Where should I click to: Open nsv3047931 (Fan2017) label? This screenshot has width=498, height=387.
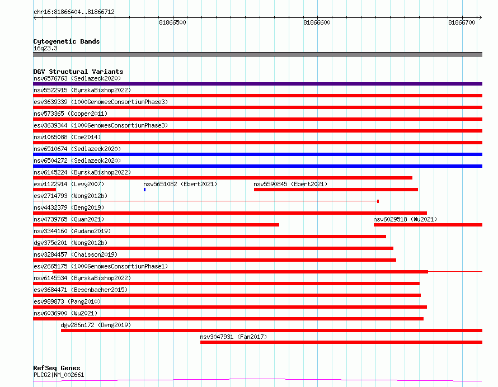click(x=233, y=337)
